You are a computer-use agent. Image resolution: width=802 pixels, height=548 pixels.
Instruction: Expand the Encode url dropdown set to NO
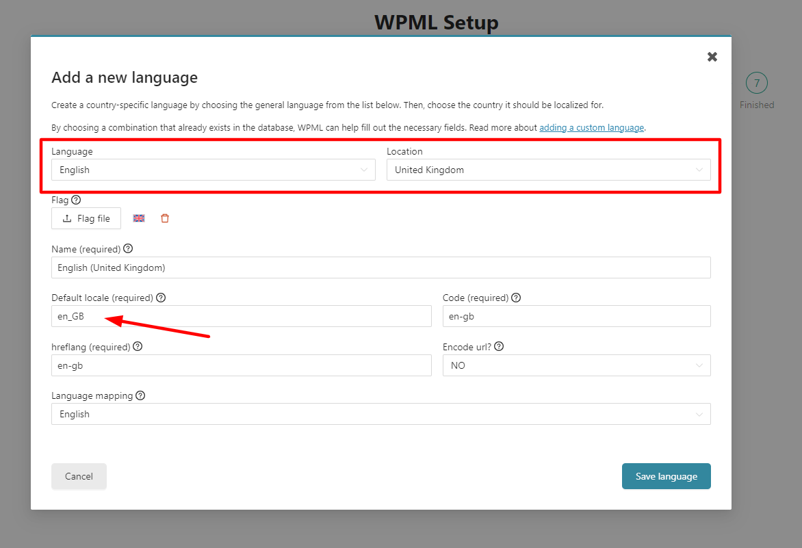[576, 365]
